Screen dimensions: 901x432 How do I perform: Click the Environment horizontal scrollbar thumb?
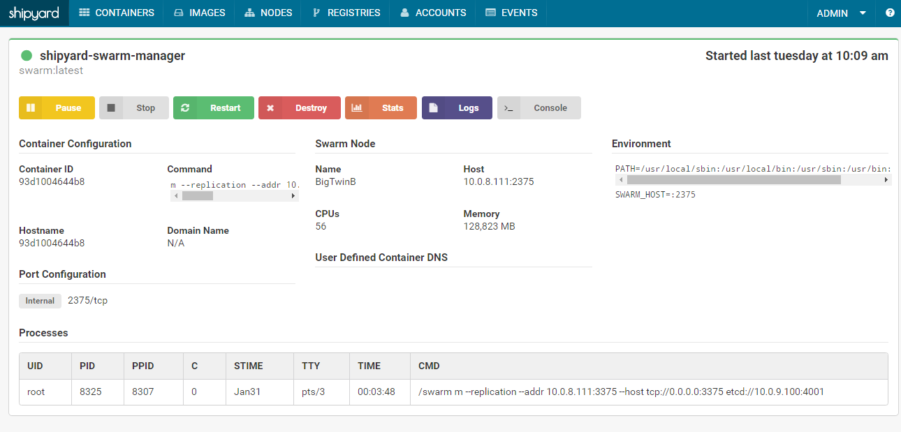[x=733, y=180]
